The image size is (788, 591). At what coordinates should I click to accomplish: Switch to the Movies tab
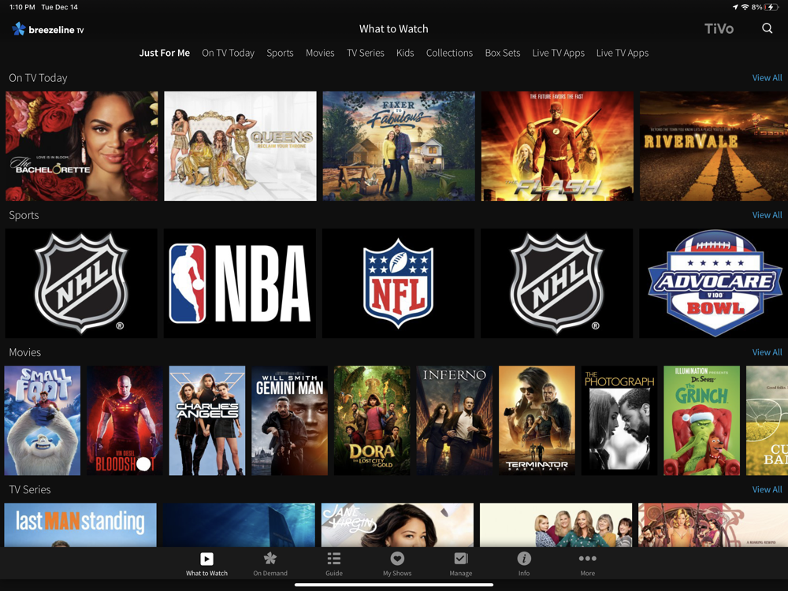320,53
